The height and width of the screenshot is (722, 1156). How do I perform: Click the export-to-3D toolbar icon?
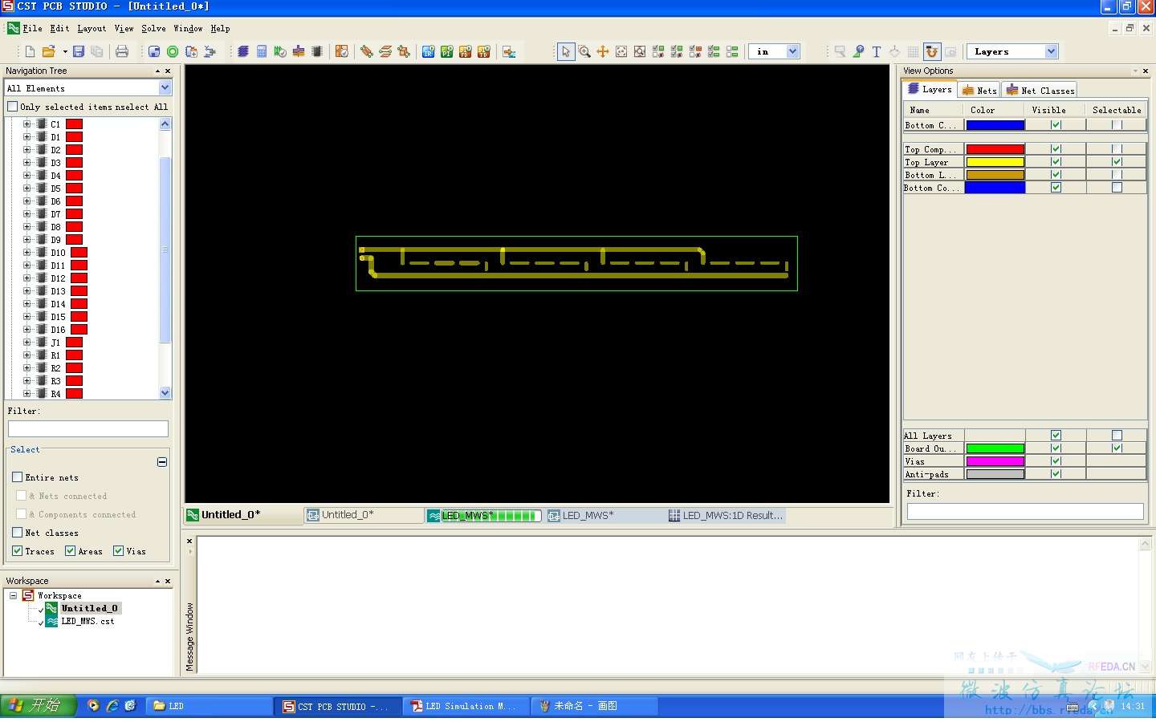509,51
